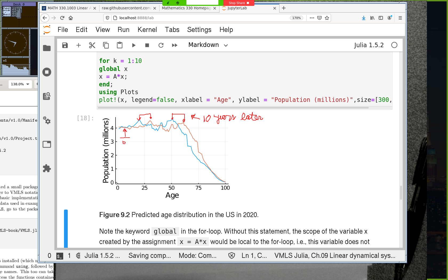The height and width of the screenshot is (280, 448).
Task: Open the file browser sidebar folder icon
Action: point(47,48)
